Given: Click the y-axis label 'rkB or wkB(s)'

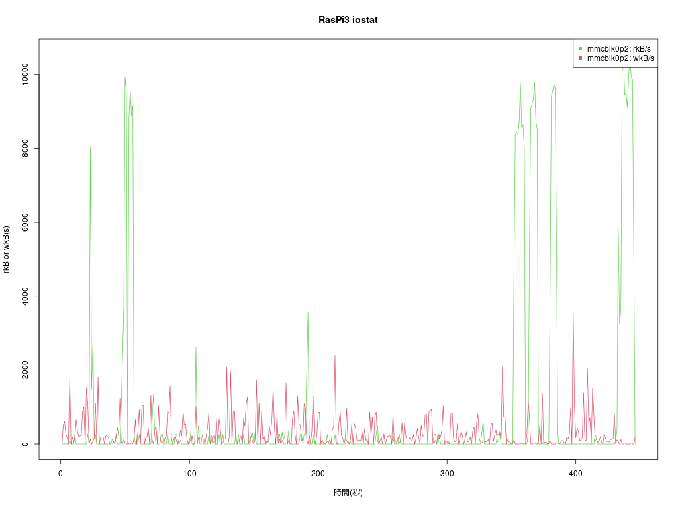Looking at the screenshot, I should 6,249.
